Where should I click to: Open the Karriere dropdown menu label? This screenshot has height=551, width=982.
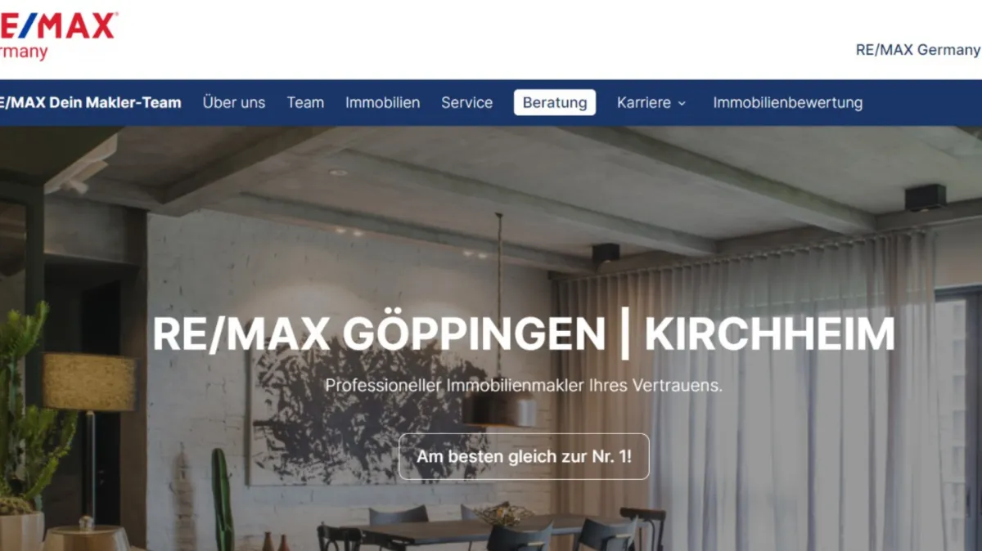tap(644, 103)
